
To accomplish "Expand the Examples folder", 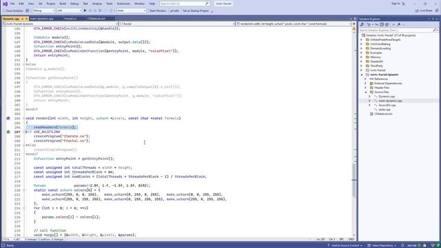I will (x=362, y=53).
